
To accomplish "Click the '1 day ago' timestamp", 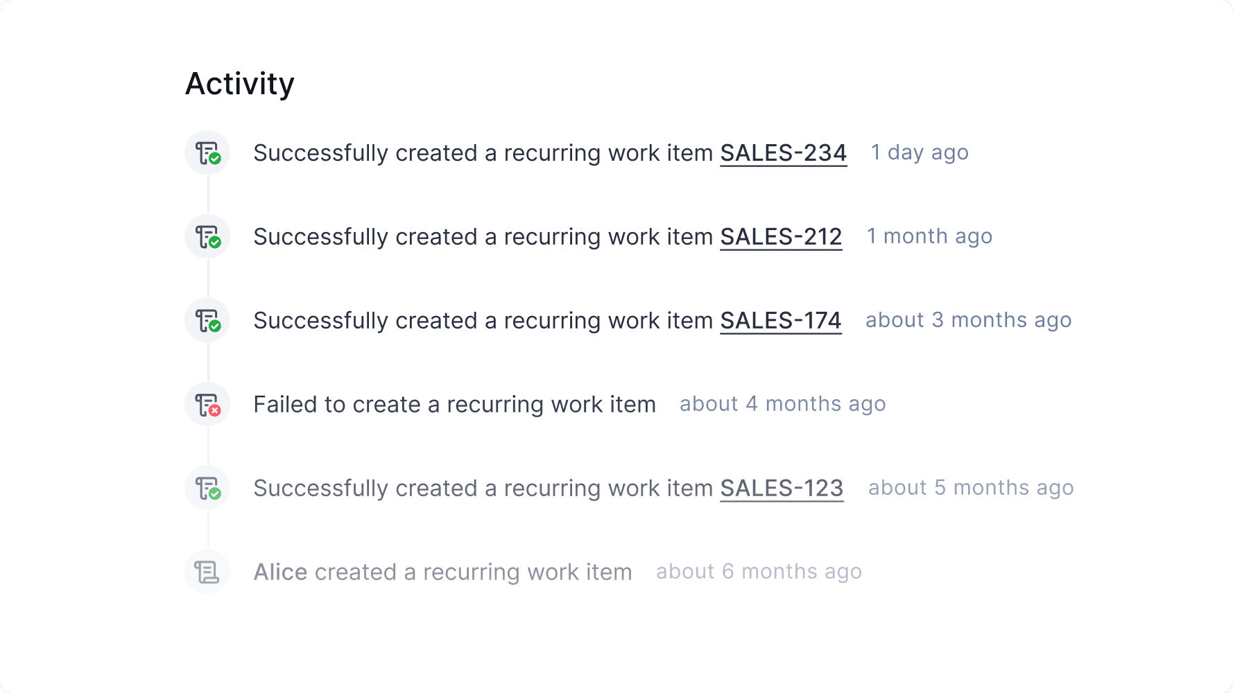I will 920,152.
